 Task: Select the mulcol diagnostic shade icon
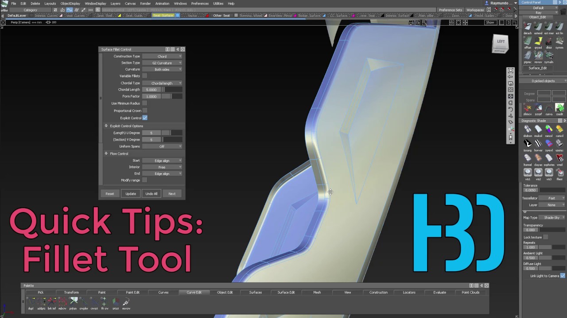pyautogui.click(x=538, y=130)
